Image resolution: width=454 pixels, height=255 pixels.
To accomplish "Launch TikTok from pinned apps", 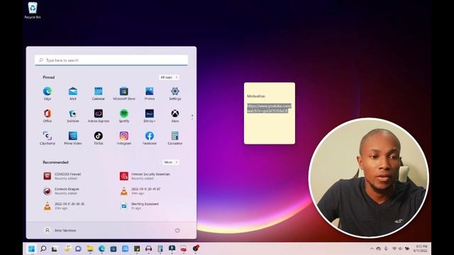I will 98,138.
